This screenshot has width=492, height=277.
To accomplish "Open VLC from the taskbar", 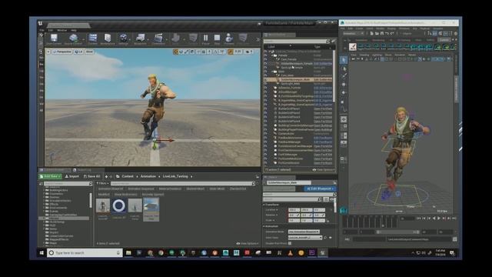I will pos(291,252).
